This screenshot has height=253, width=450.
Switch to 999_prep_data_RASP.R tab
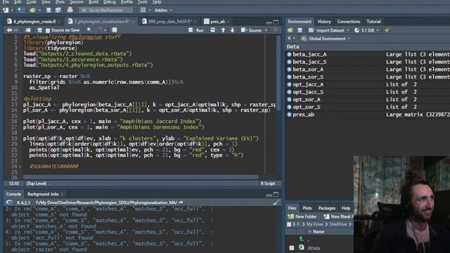point(170,22)
